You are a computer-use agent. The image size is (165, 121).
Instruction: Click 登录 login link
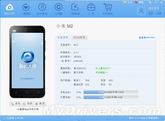(x=151, y=13)
